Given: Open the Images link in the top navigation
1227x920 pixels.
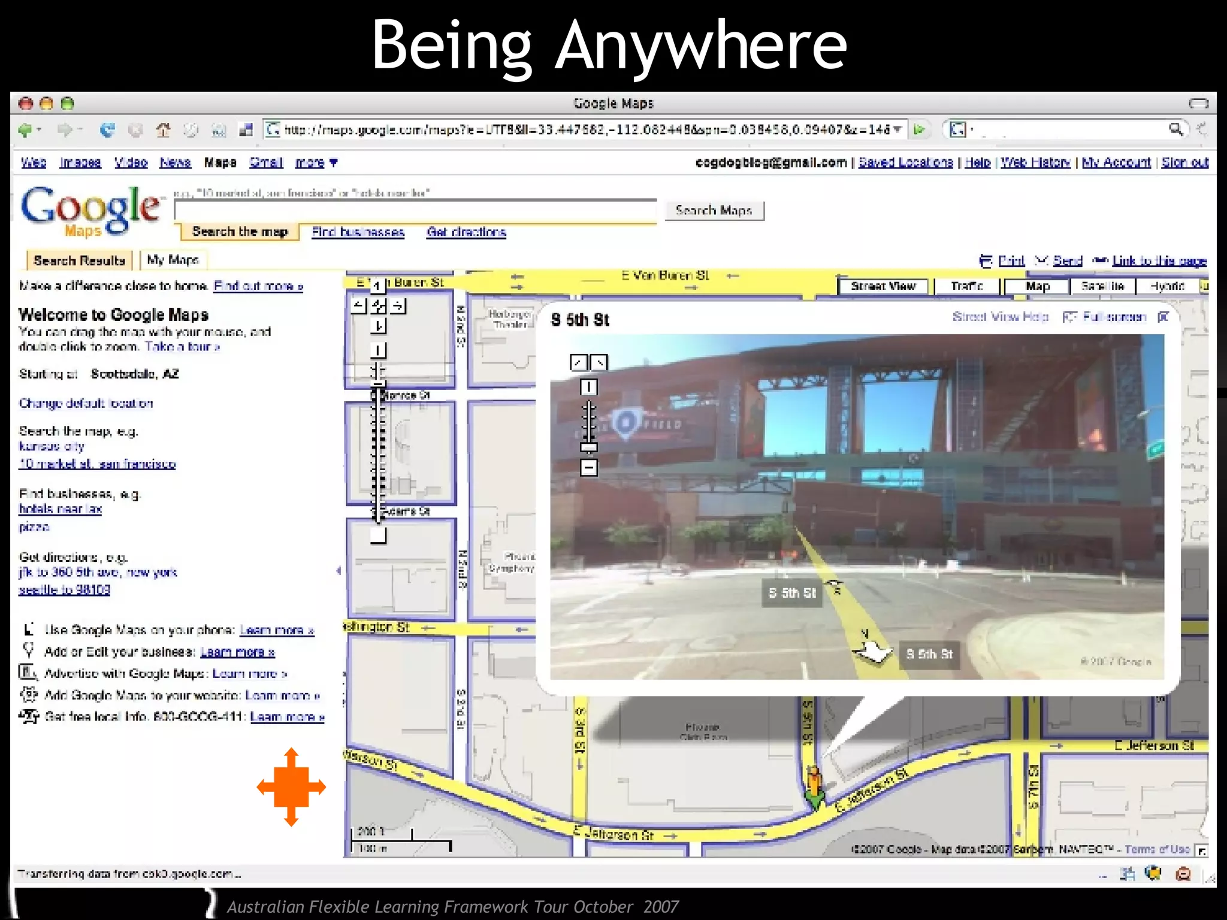Looking at the screenshot, I should pyautogui.click(x=80, y=162).
